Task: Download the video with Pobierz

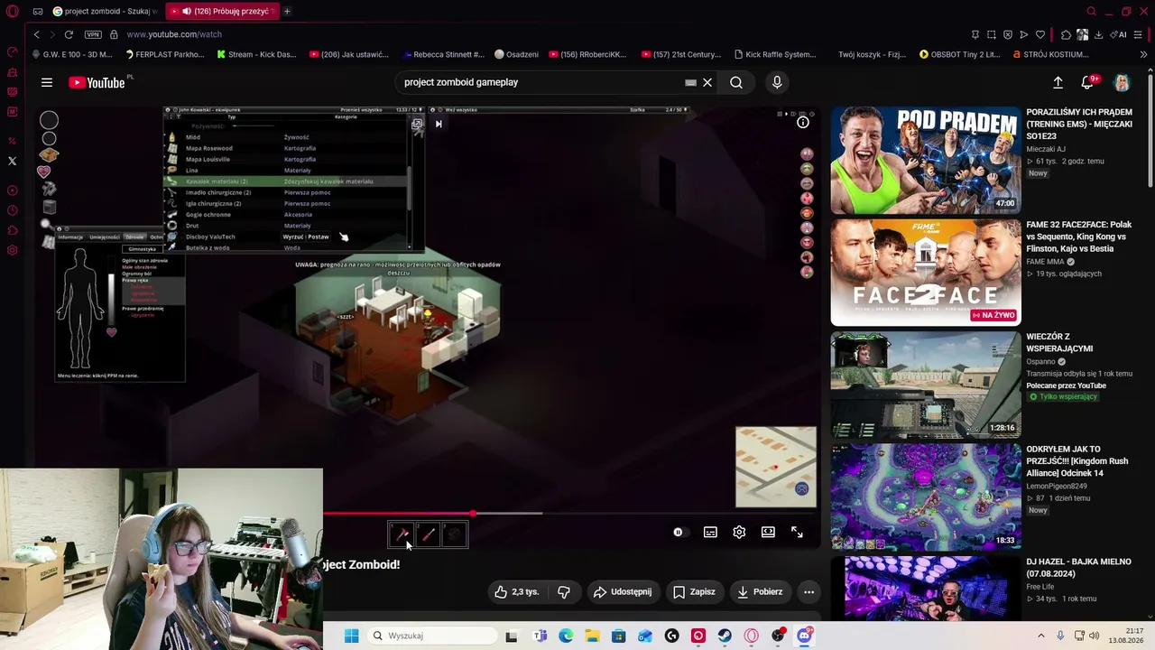Action: pyautogui.click(x=760, y=592)
